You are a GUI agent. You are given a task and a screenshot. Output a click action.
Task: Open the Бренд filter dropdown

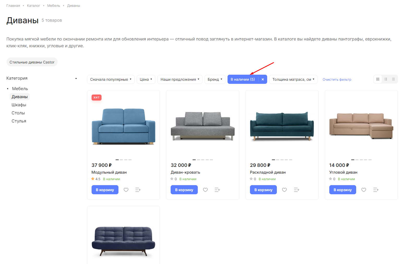point(215,79)
